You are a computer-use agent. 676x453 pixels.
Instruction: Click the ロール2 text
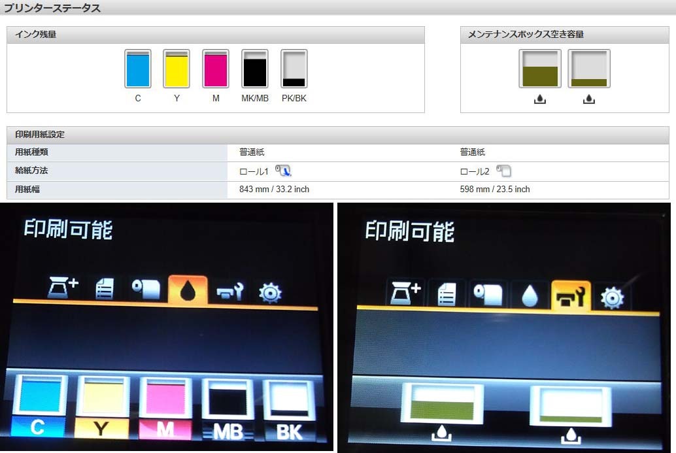475,171
